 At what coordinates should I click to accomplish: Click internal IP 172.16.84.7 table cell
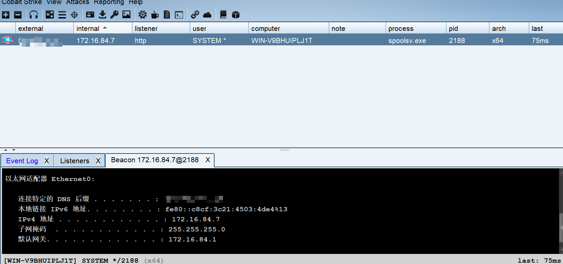(x=96, y=41)
